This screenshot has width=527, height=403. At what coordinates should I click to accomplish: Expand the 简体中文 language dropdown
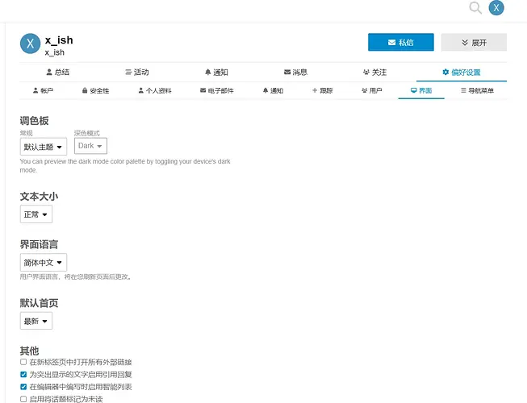coord(43,263)
